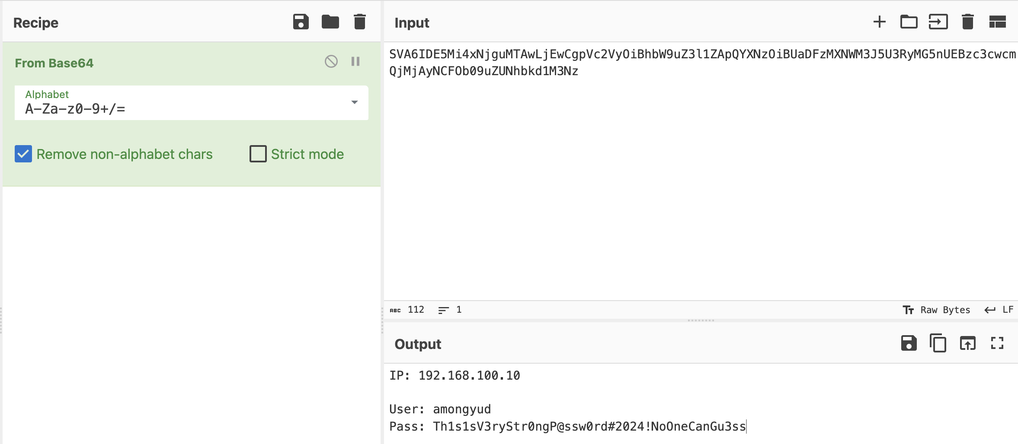Image resolution: width=1018 pixels, height=444 pixels.
Task: Add a new input tab
Action: [x=879, y=22]
